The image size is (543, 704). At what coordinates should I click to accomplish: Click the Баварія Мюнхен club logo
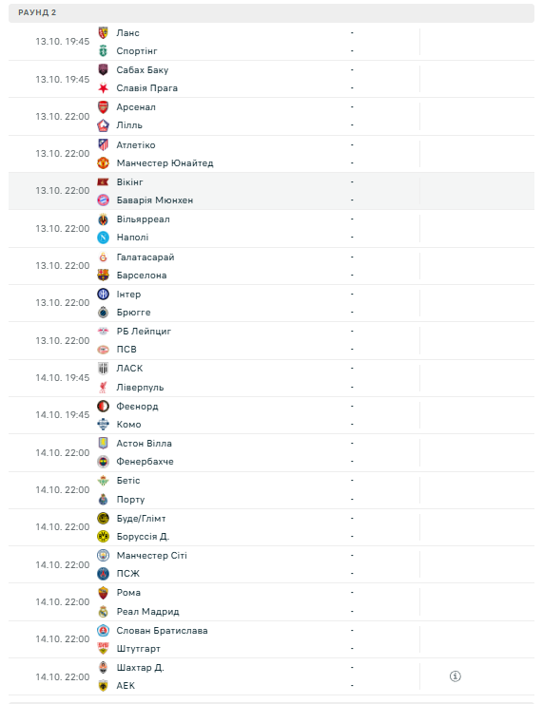tap(103, 200)
